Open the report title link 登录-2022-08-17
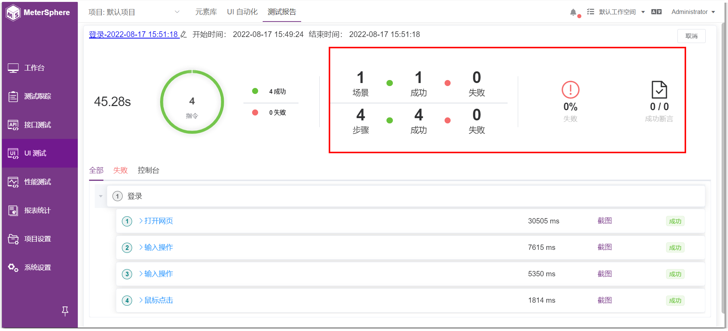The width and height of the screenshot is (728, 331). coord(133,35)
